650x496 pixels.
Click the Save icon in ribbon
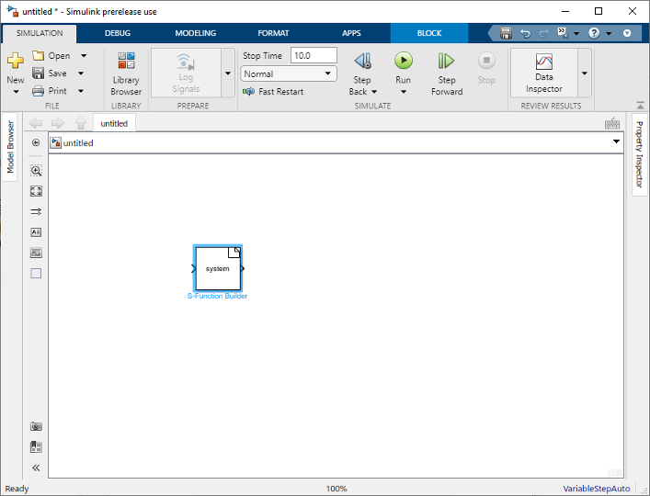click(x=38, y=73)
